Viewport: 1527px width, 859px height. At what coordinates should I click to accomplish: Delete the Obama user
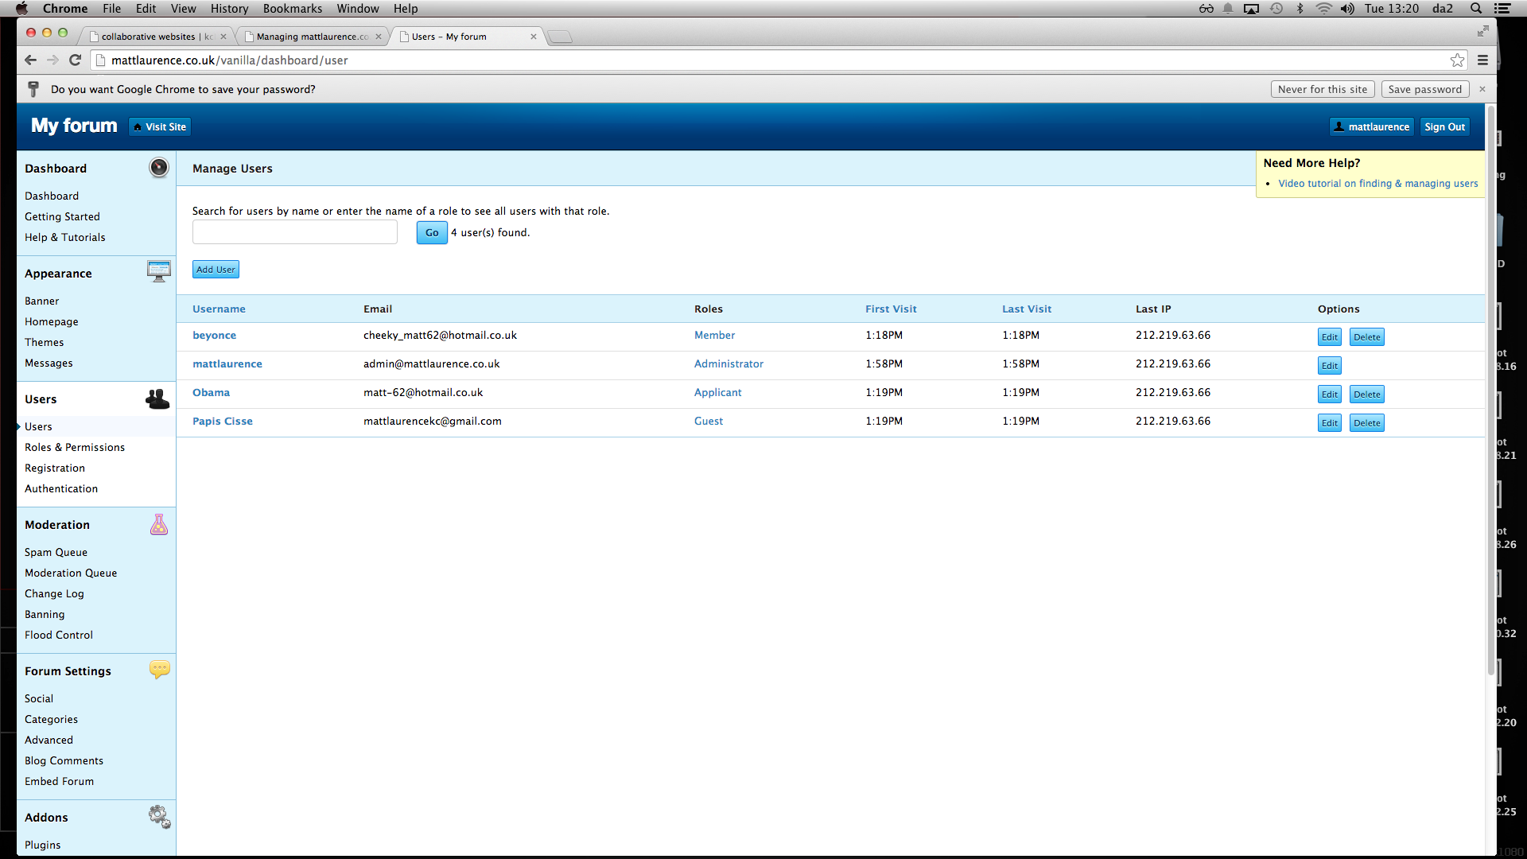pos(1366,395)
